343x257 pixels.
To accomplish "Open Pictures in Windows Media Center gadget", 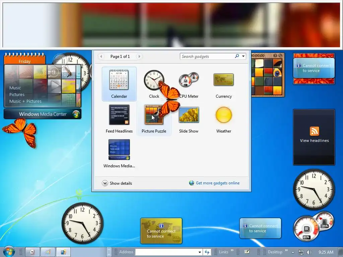I will 17,94.
